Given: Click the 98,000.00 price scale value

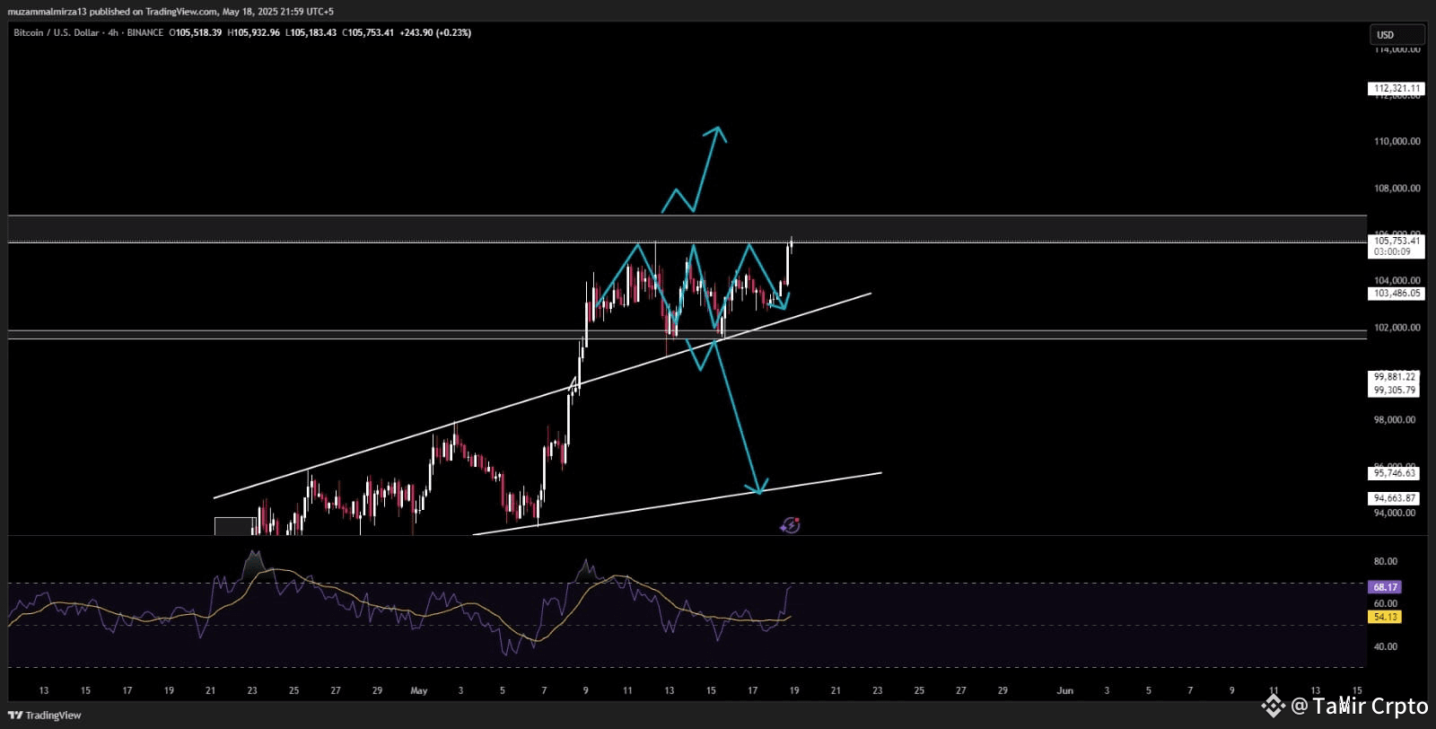Looking at the screenshot, I should tap(1395, 420).
